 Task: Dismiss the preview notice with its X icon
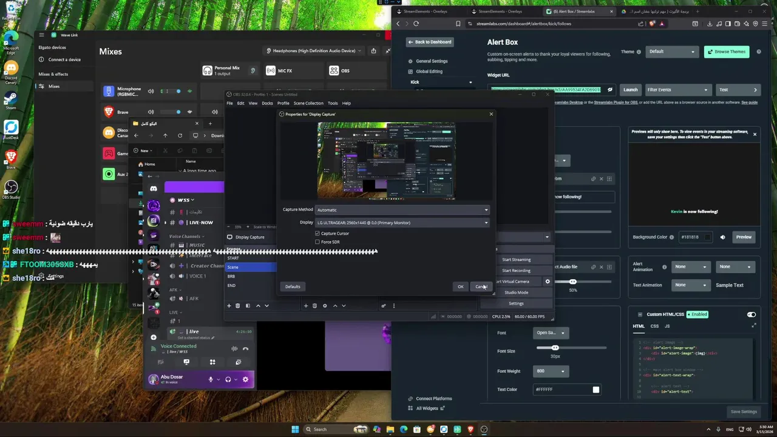tap(755, 134)
